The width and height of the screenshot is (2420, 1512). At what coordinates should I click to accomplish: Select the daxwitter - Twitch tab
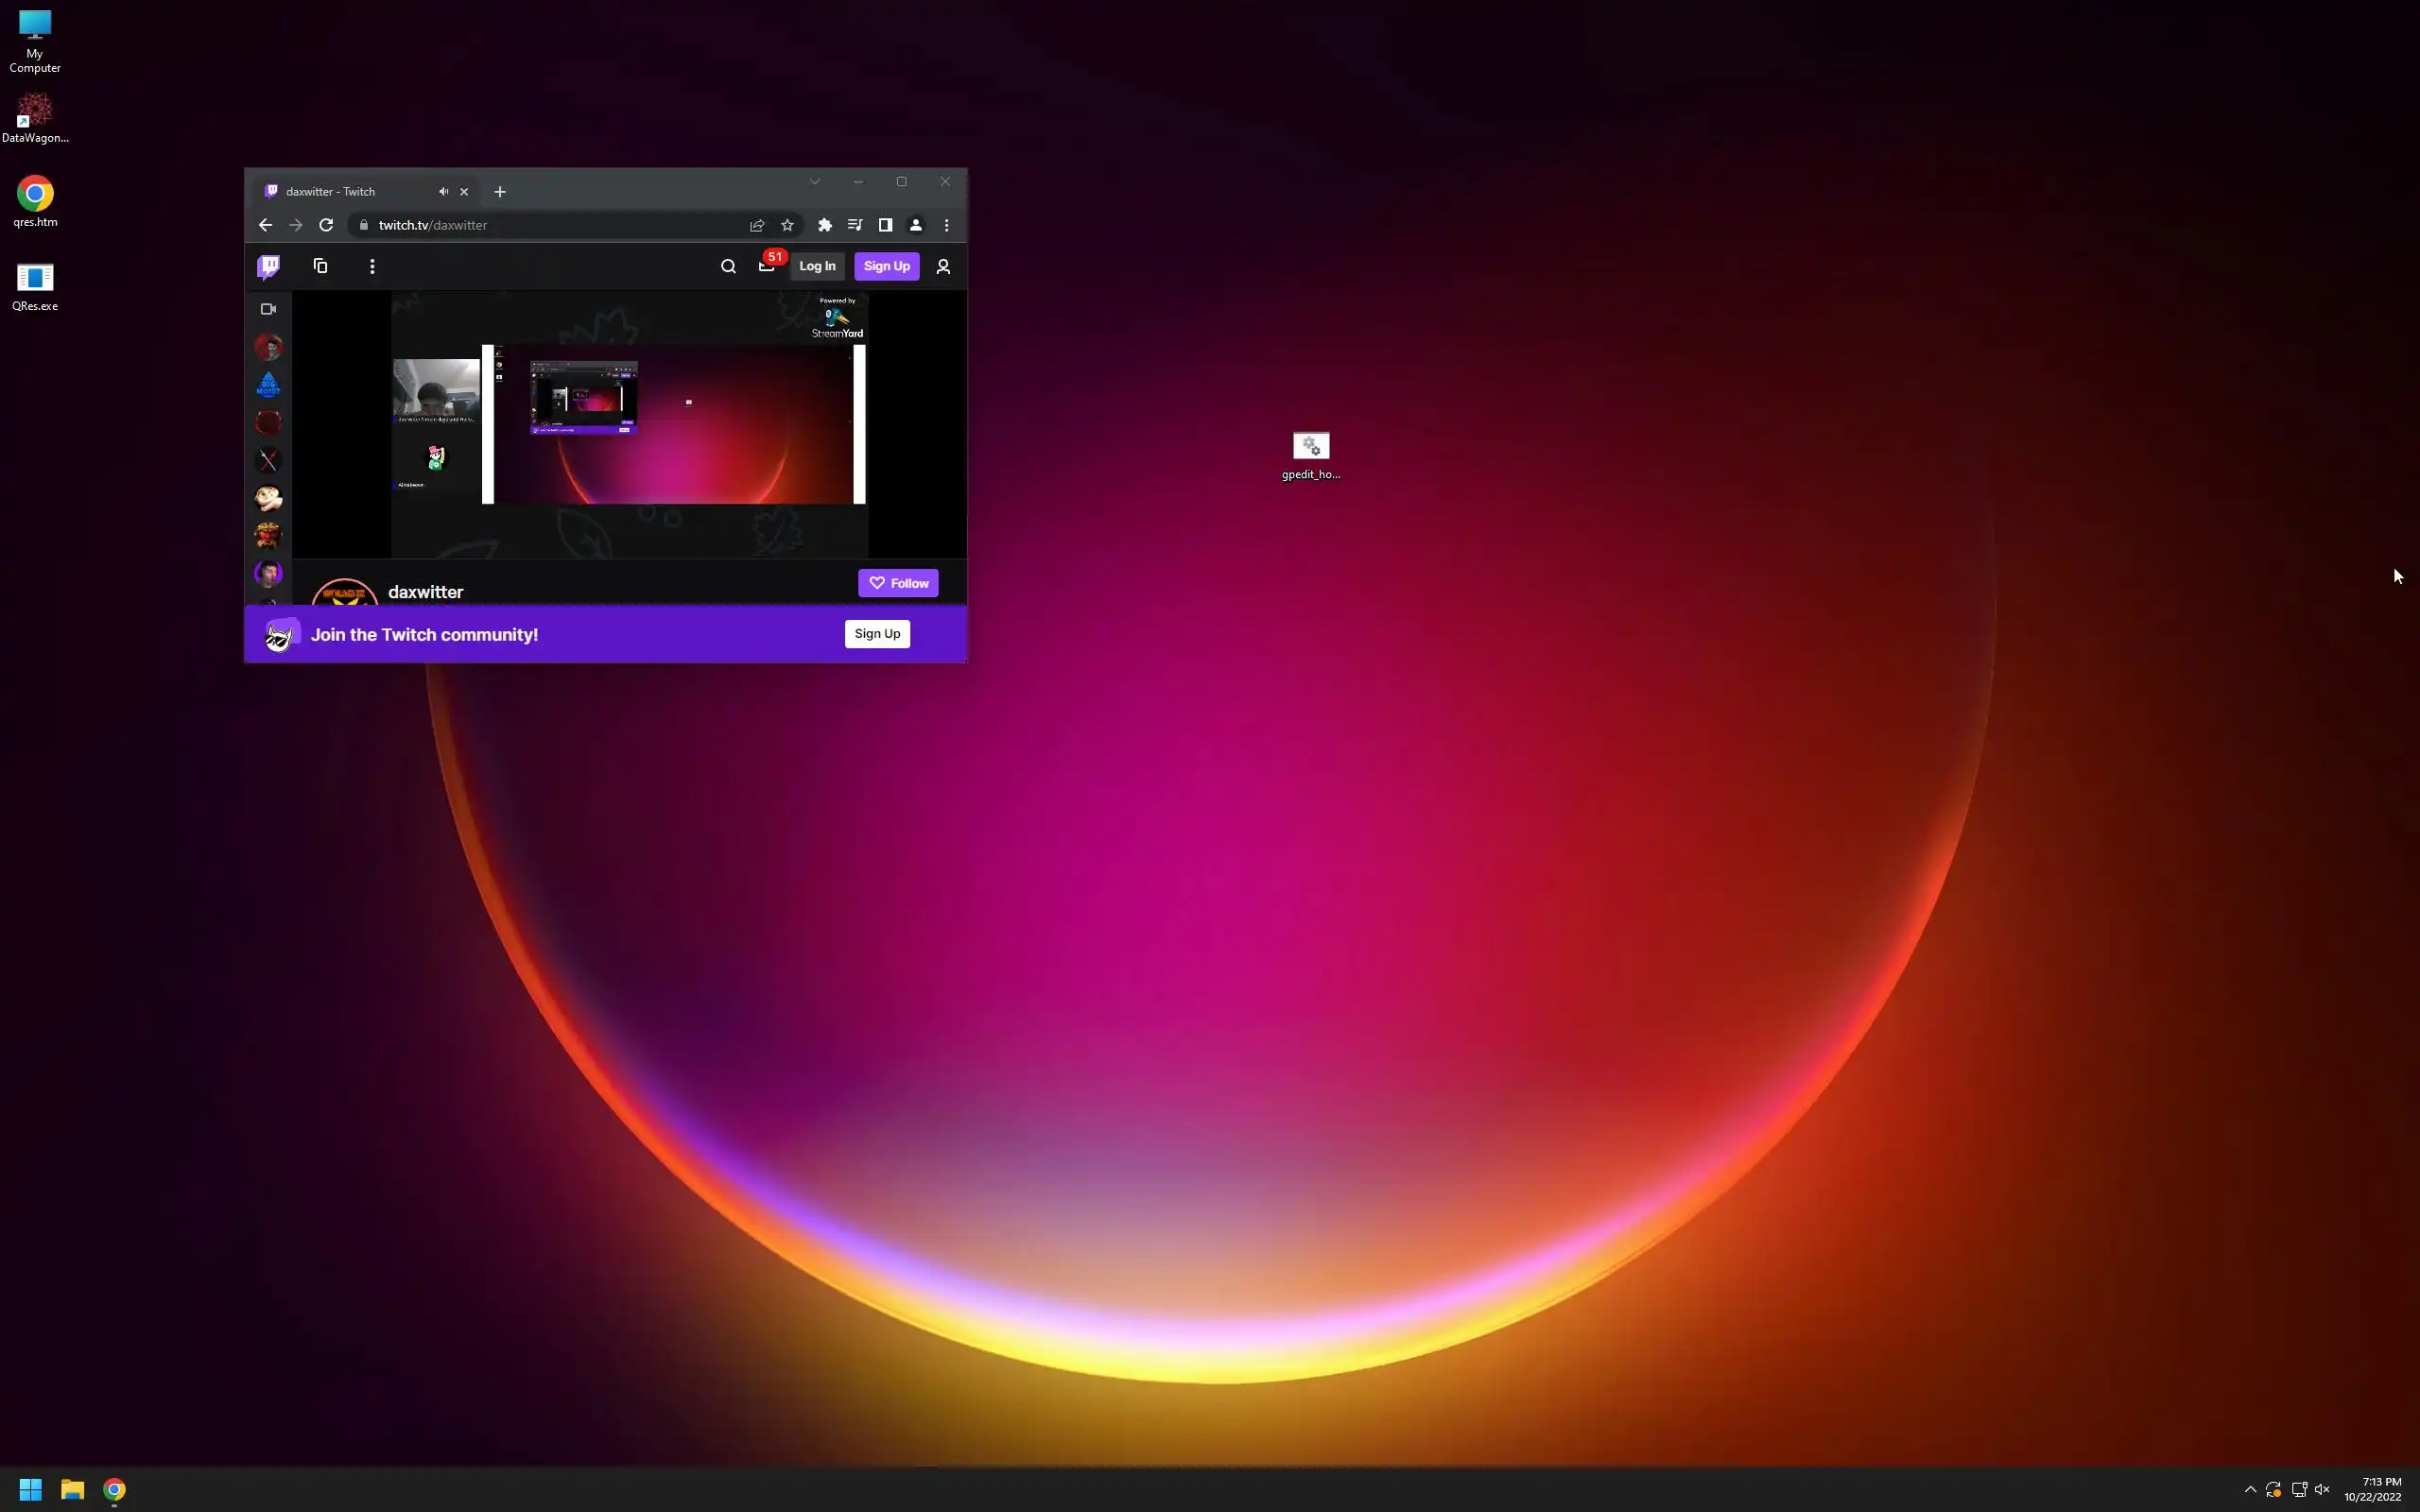(x=340, y=191)
